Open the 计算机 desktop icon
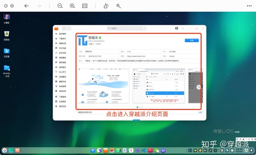The width and height of the screenshot is (256, 155). pyautogui.click(x=6, y=19)
